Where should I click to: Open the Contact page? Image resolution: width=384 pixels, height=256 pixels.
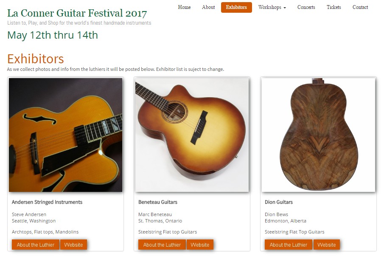pyautogui.click(x=360, y=7)
